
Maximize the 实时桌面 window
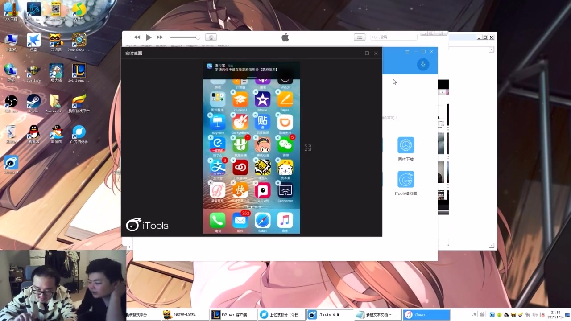pos(367,53)
